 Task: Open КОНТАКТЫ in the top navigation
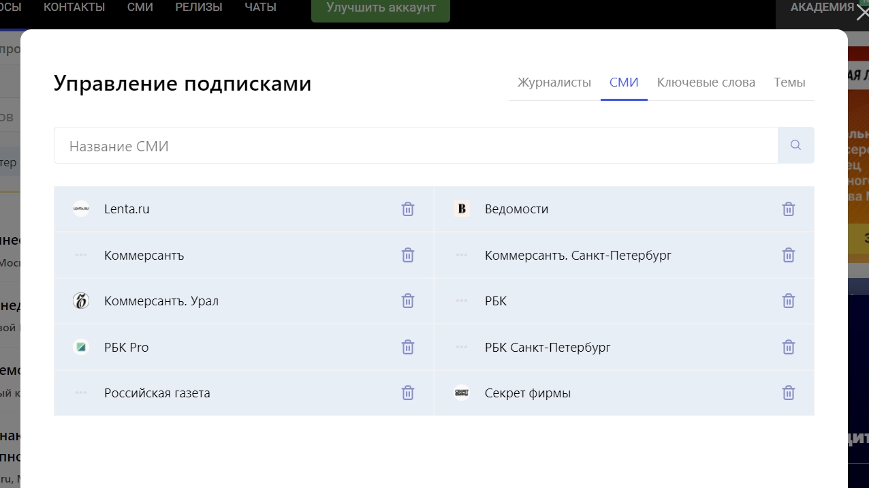(74, 7)
